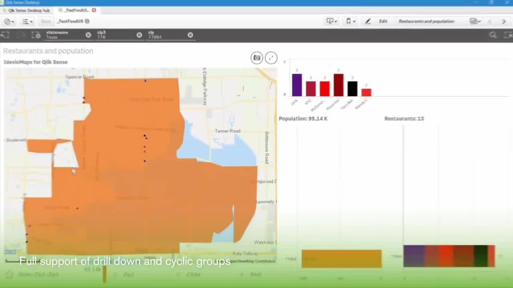Click the dark red Pizza Hut bar

[338, 85]
